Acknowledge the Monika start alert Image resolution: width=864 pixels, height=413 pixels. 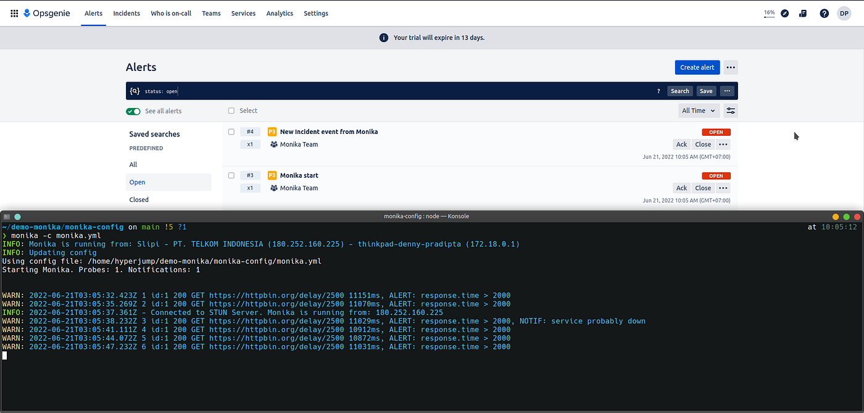point(681,188)
